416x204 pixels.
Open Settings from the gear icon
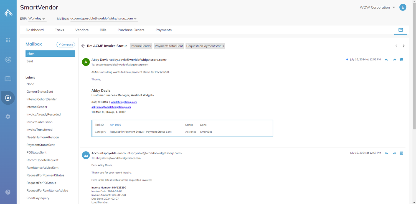click(8, 117)
